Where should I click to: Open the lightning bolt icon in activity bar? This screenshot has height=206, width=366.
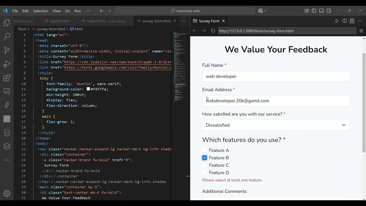7,105
